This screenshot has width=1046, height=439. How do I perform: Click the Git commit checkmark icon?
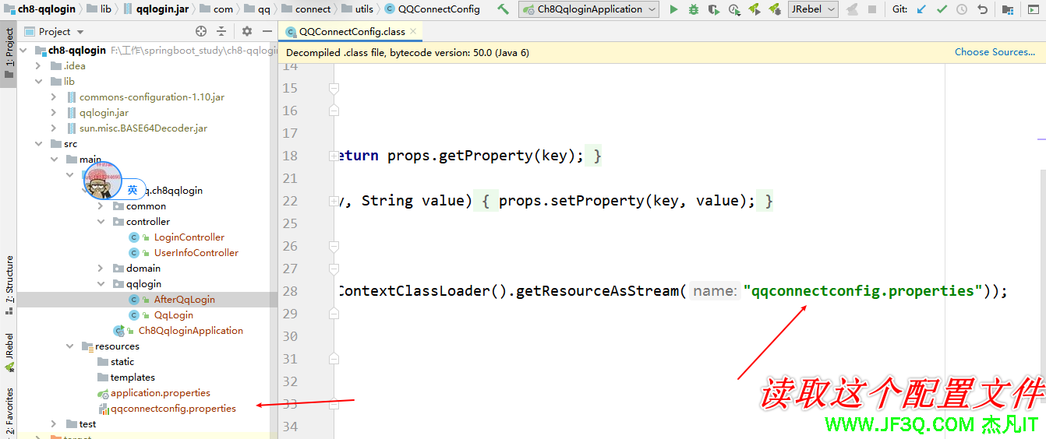[942, 9]
